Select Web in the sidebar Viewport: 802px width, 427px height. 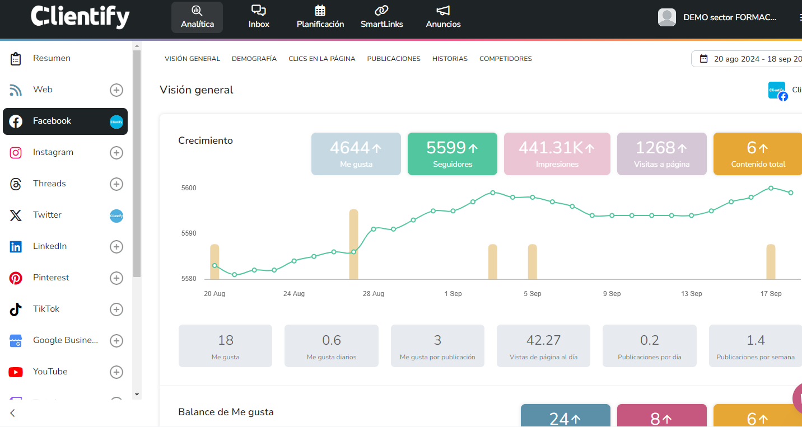click(43, 90)
